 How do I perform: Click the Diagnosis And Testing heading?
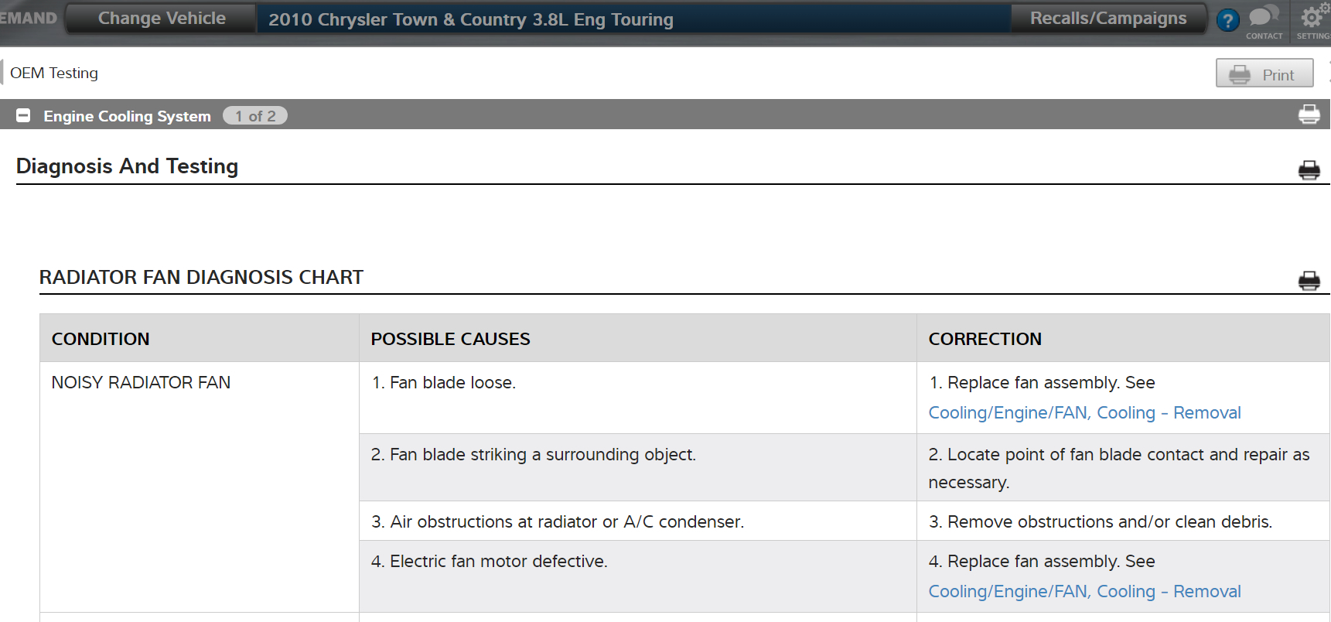[x=127, y=166]
